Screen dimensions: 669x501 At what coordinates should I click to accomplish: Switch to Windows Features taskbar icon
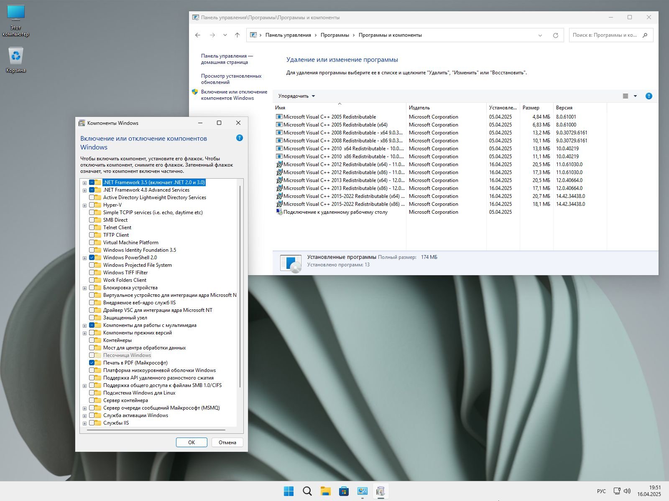(x=380, y=491)
